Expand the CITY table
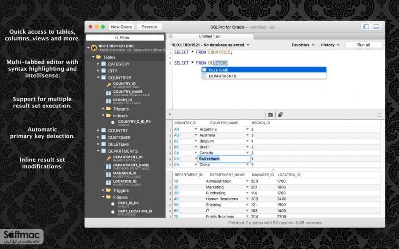This screenshot has height=249, width=399. [98, 71]
